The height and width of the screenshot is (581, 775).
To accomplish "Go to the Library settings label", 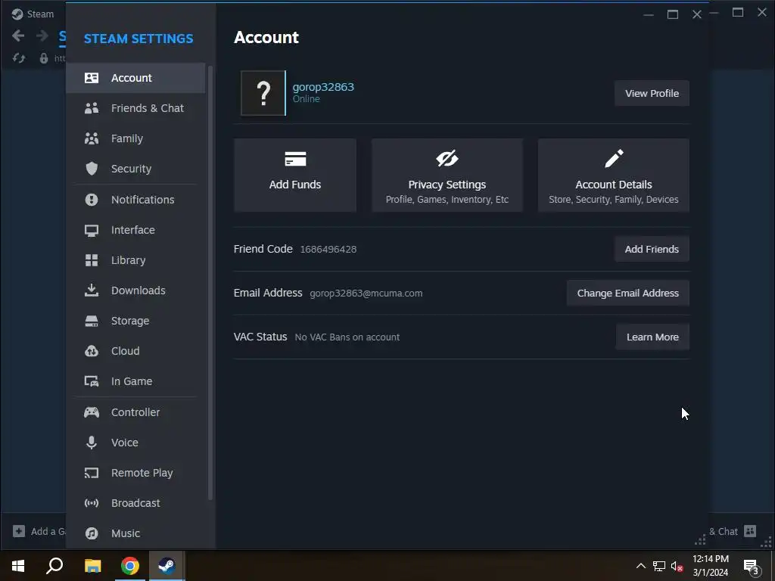I will 129,260.
